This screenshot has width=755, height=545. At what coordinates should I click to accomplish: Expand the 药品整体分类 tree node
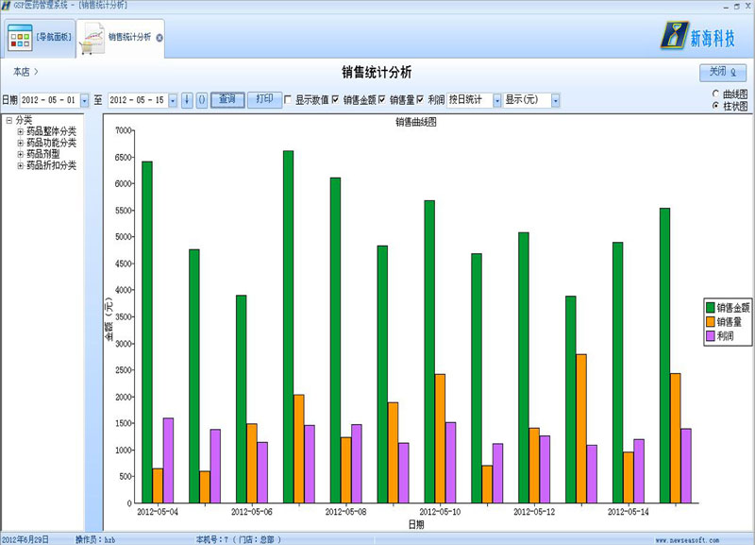pos(20,131)
